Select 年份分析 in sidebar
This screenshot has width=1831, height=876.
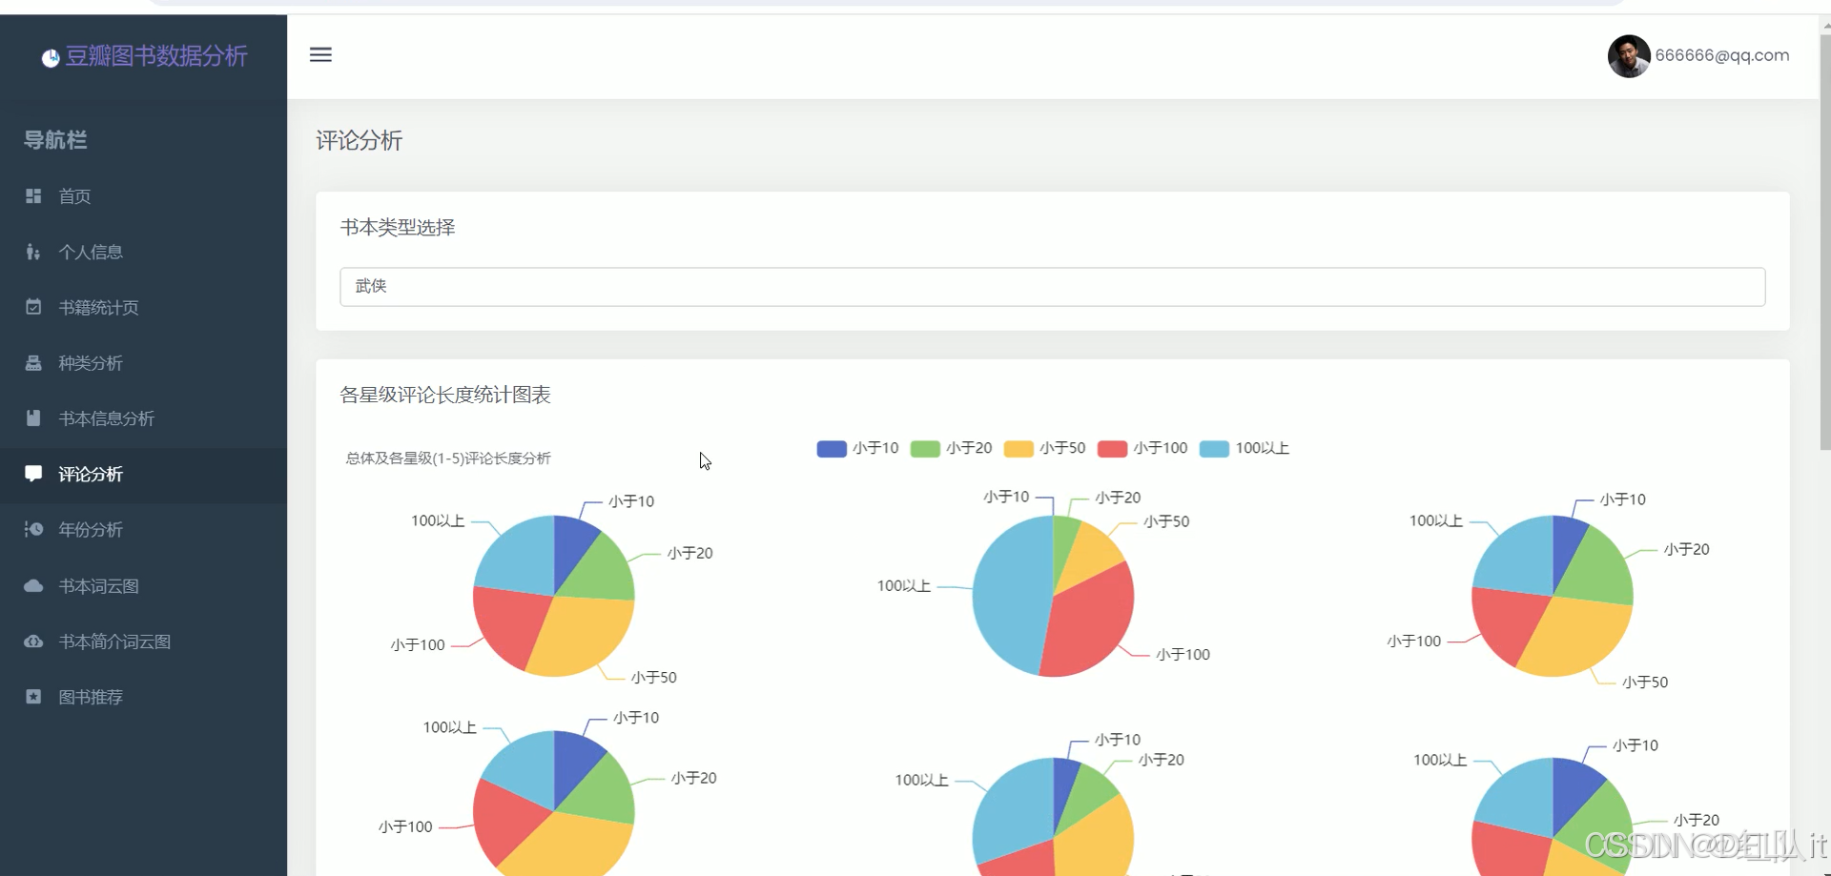coord(143,529)
